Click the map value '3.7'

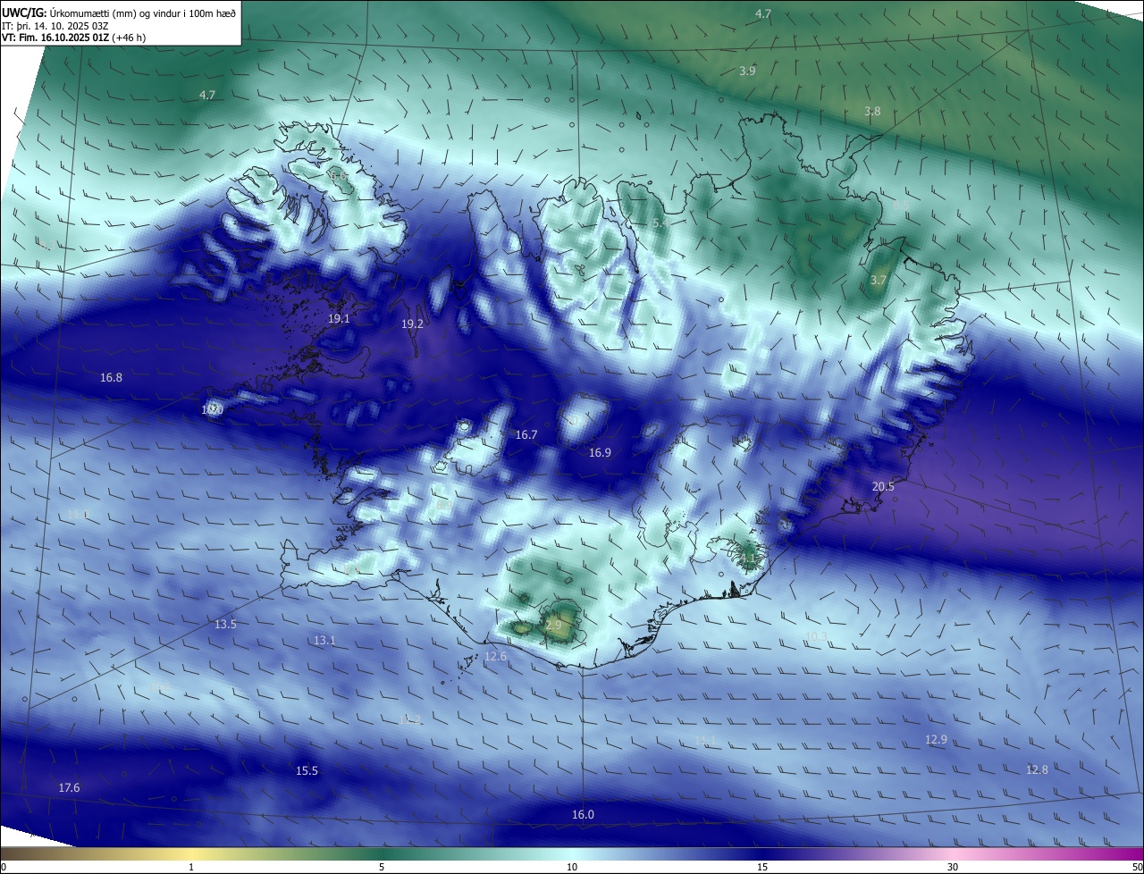879,281
